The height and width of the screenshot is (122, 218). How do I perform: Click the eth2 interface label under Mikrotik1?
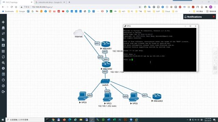tap(105, 52)
